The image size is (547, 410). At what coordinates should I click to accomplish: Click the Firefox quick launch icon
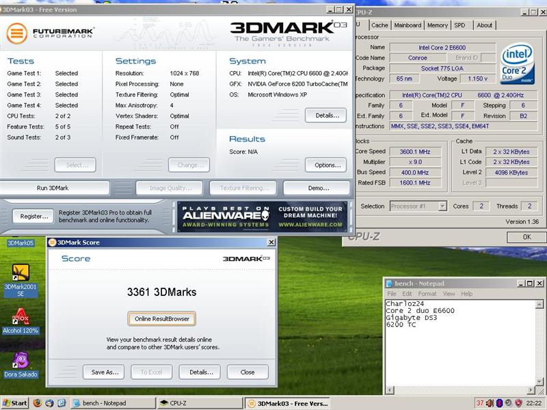pyautogui.click(x=38, y=402)
